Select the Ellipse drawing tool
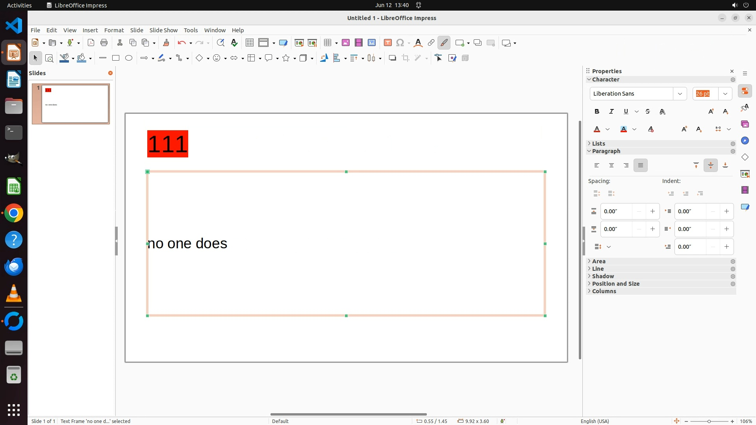This screenshot has height=425, width=756. pyautogui.click(x=129, y=58)
